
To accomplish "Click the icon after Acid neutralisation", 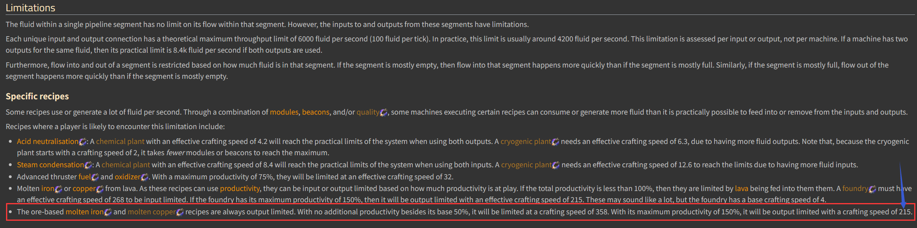I will coord(83,142).
